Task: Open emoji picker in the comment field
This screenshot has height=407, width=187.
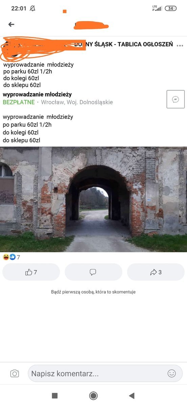Action: 172,373
